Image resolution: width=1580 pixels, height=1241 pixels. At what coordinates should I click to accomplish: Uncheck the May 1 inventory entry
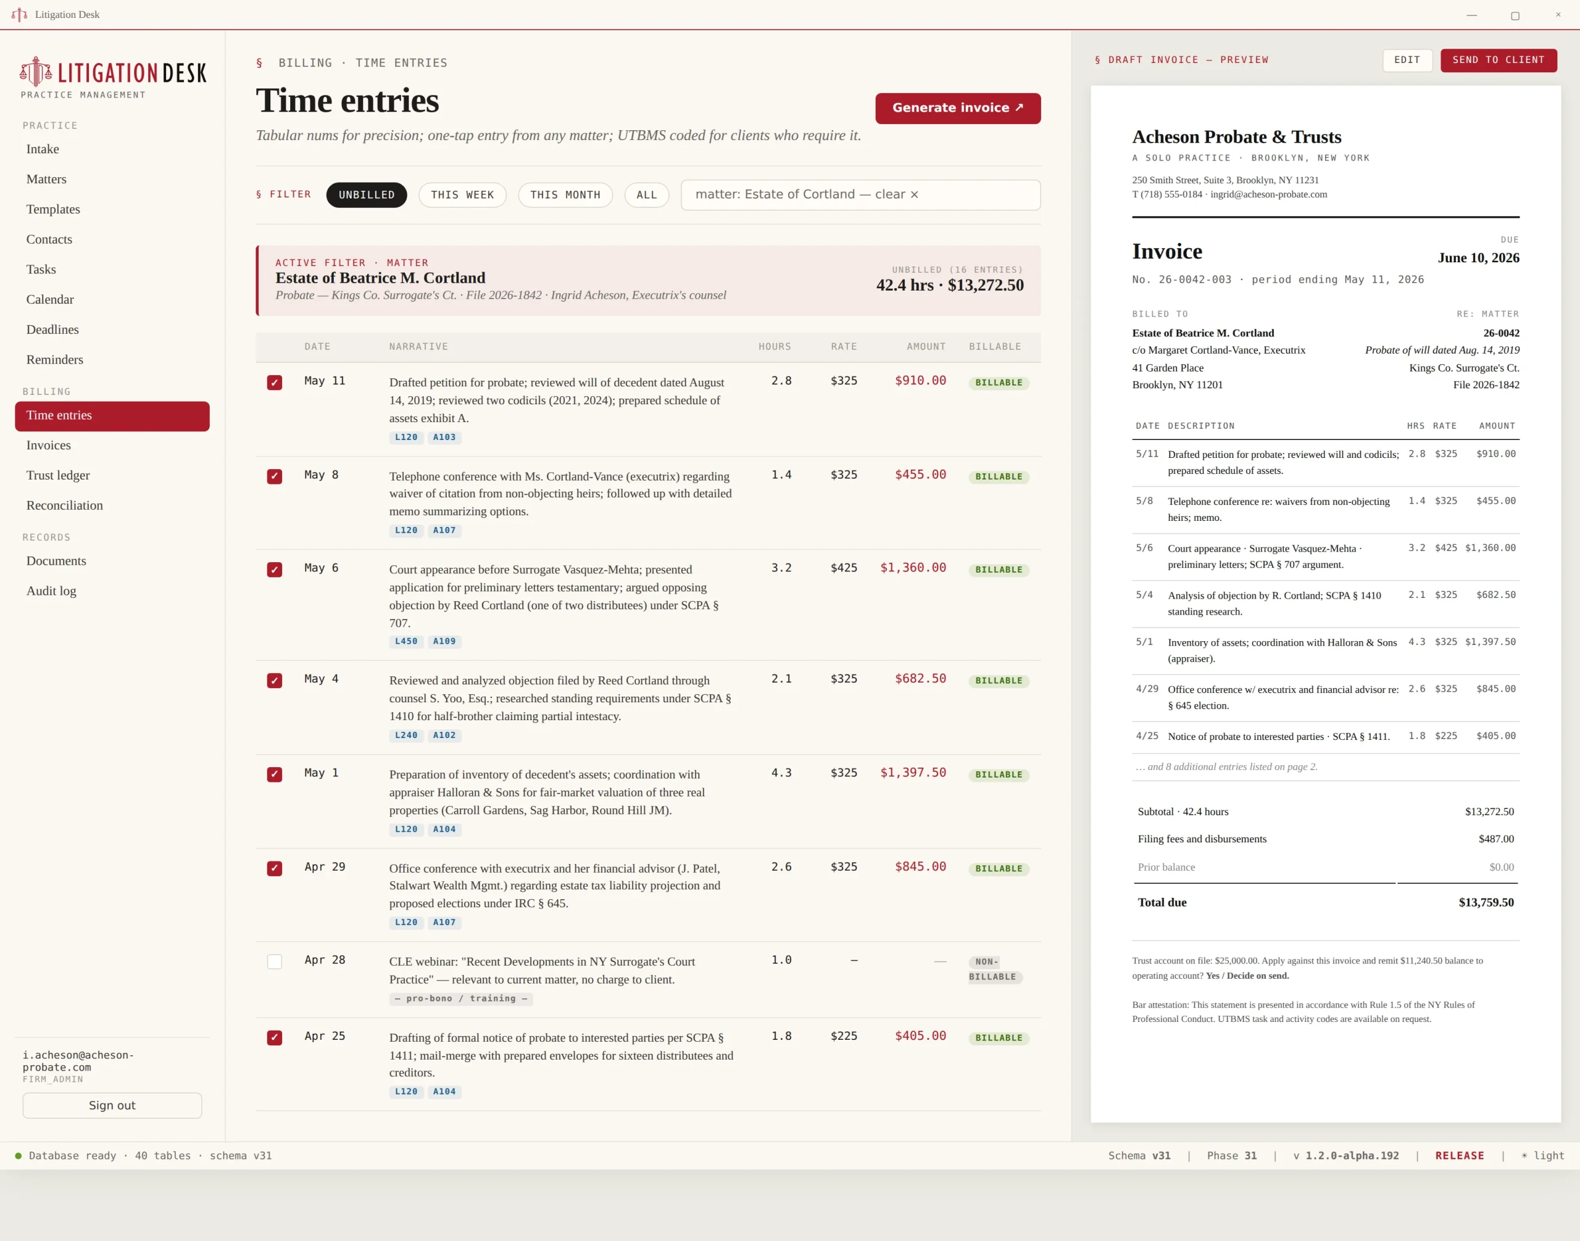[274, 774]
